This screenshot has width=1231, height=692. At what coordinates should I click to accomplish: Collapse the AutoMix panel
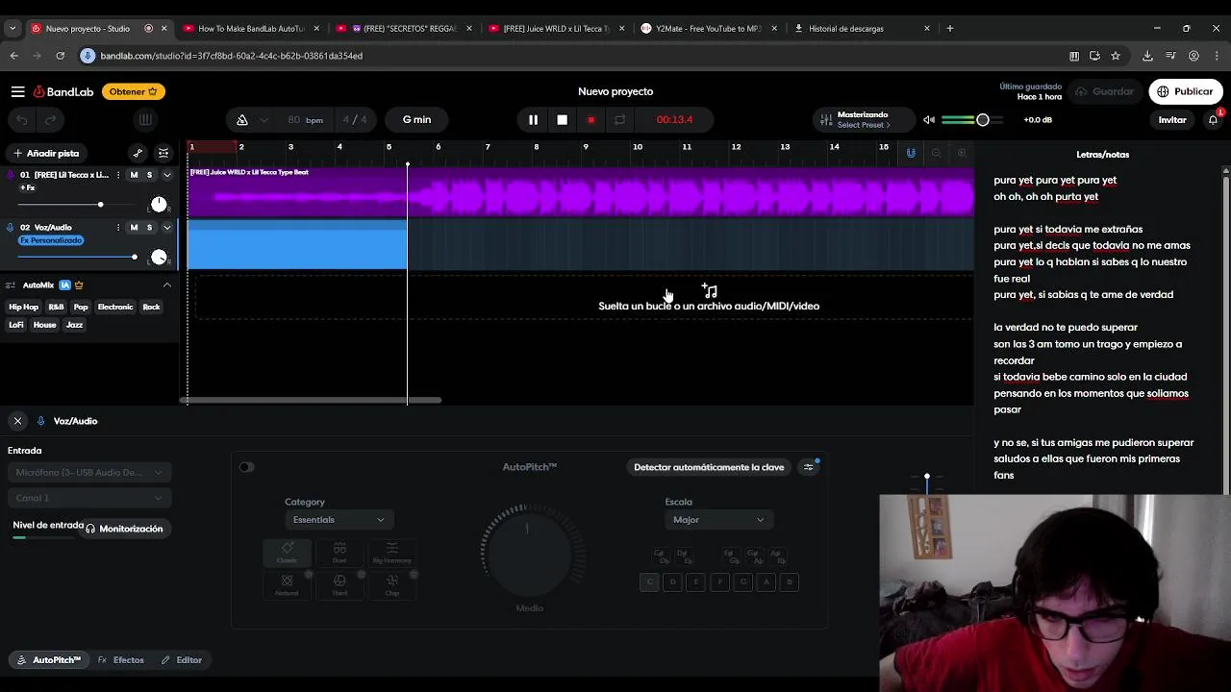[166, 285]
